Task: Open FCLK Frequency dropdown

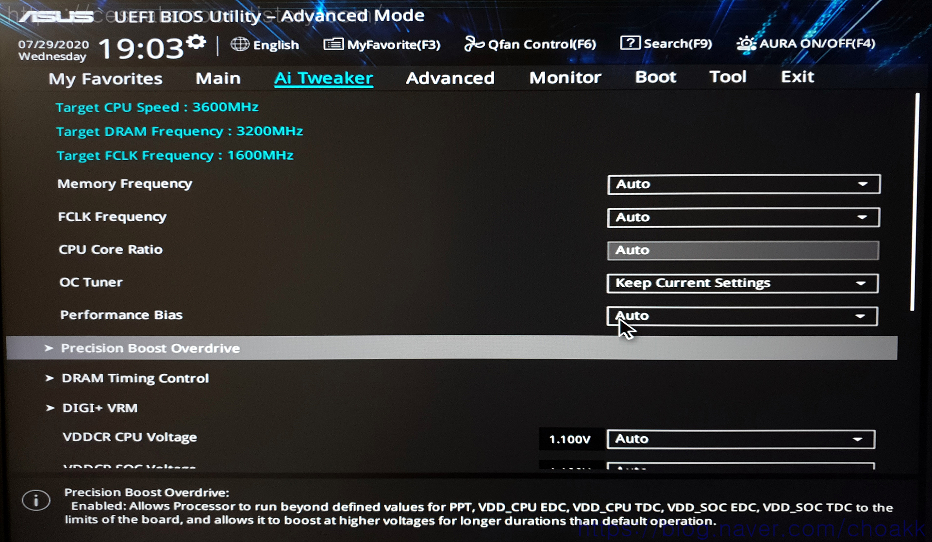Action: click(743, 217)
